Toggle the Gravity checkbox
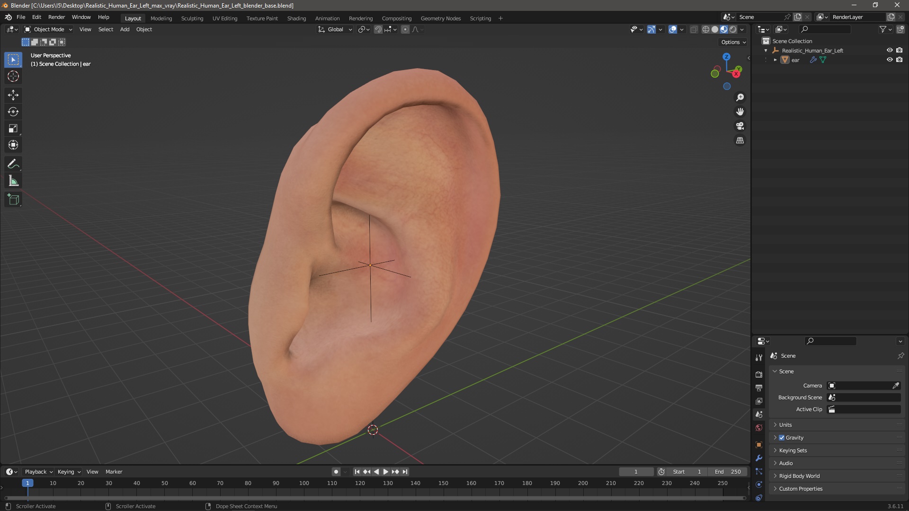 (782, 438)
